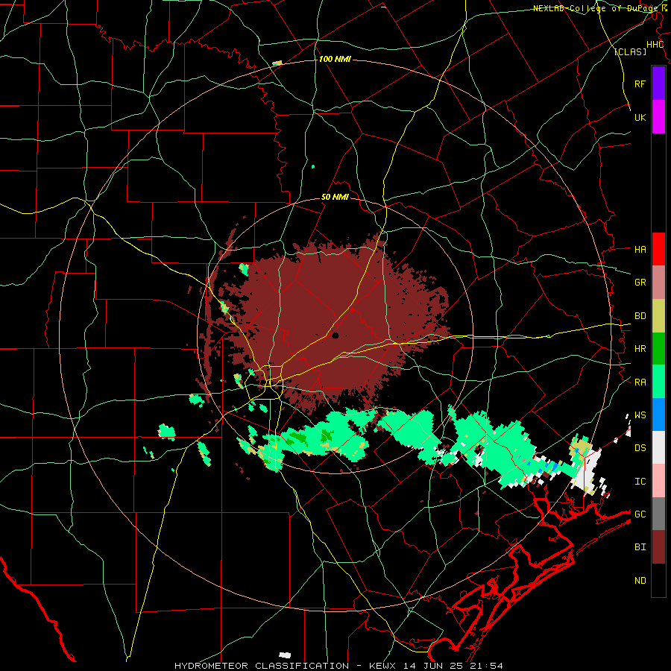
Task: Click the HR legend label
Action: tap(640, 349)
